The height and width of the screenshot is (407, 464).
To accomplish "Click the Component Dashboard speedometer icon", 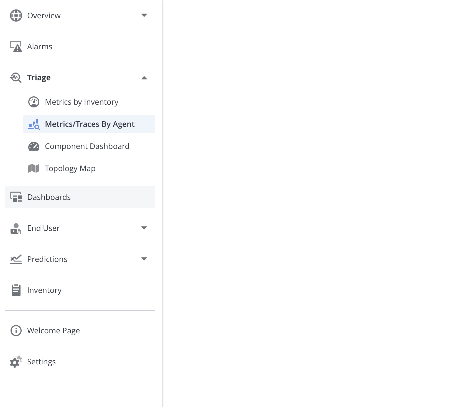I will [34, 146].
